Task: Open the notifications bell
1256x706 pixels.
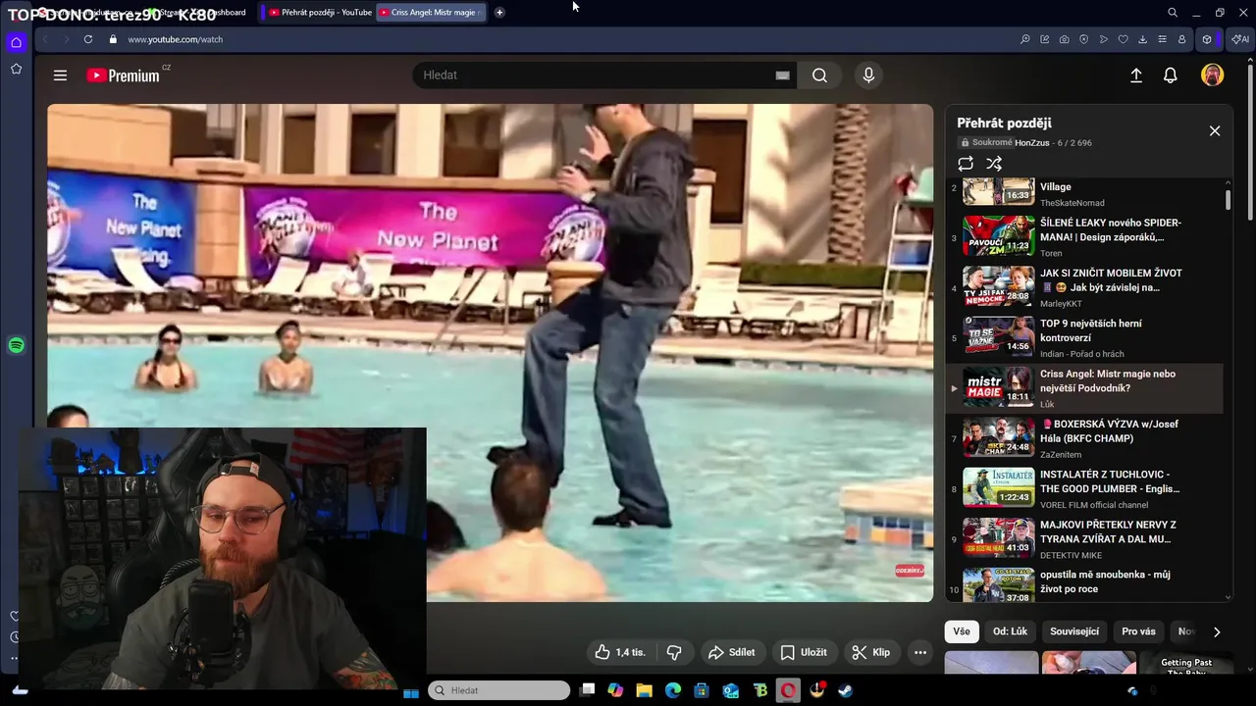Action: click(x=1171, y=76)
